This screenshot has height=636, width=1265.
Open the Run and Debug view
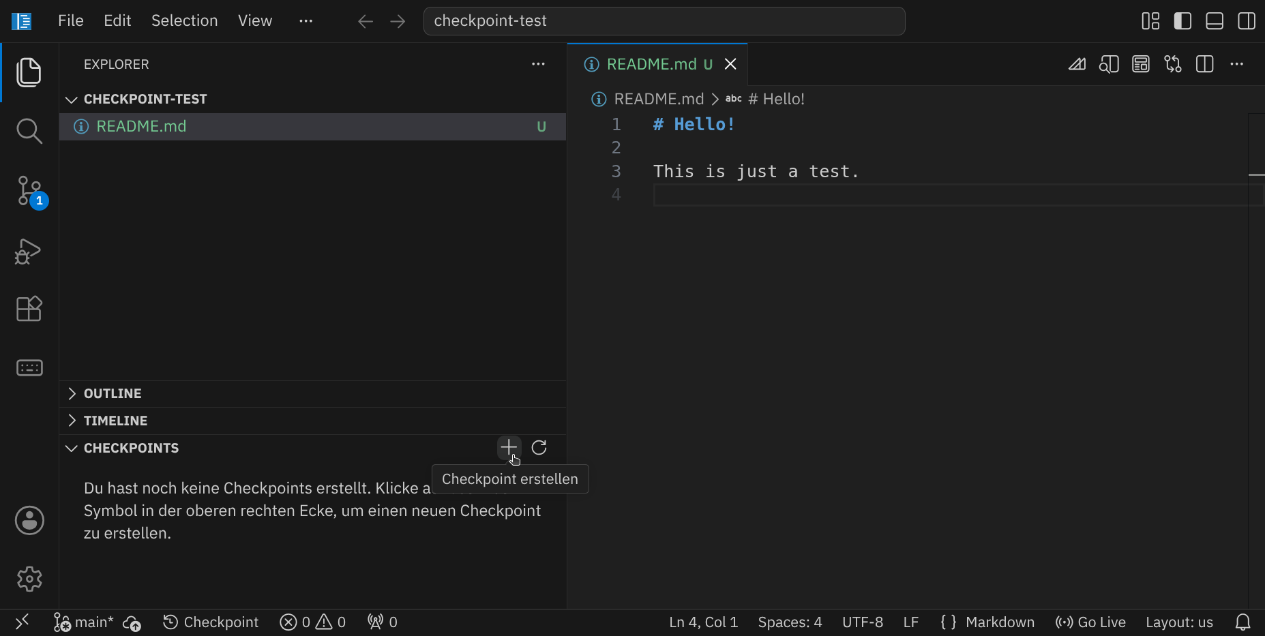(x=29, y=251)
